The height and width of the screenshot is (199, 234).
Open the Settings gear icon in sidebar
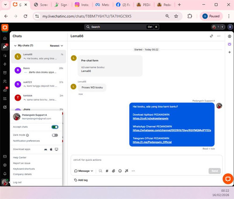pyautogui.click(x=5, y=165)
